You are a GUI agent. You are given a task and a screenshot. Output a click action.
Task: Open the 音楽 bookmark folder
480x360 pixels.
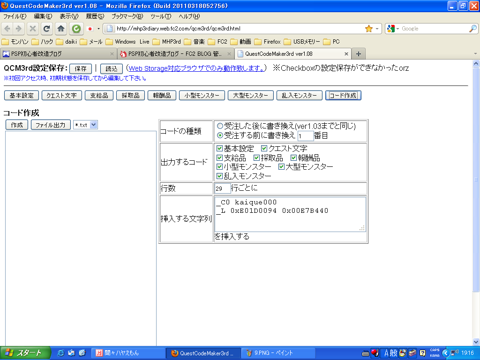click(195, 42)
